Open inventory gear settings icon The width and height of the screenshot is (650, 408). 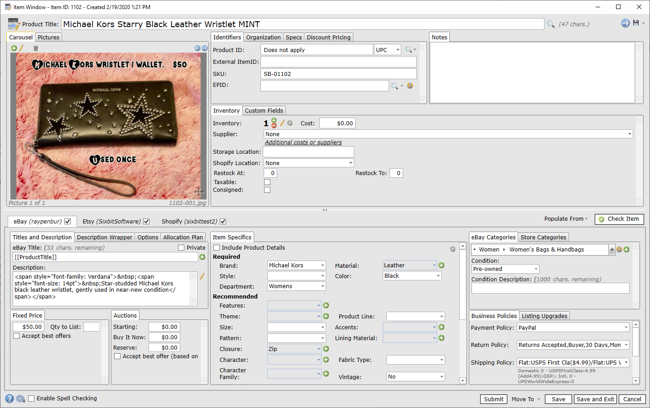[290, 123]
